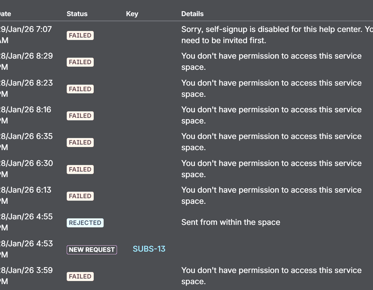
Task: Click permission error details for 3:59 entry
Action: pos(271,275)
